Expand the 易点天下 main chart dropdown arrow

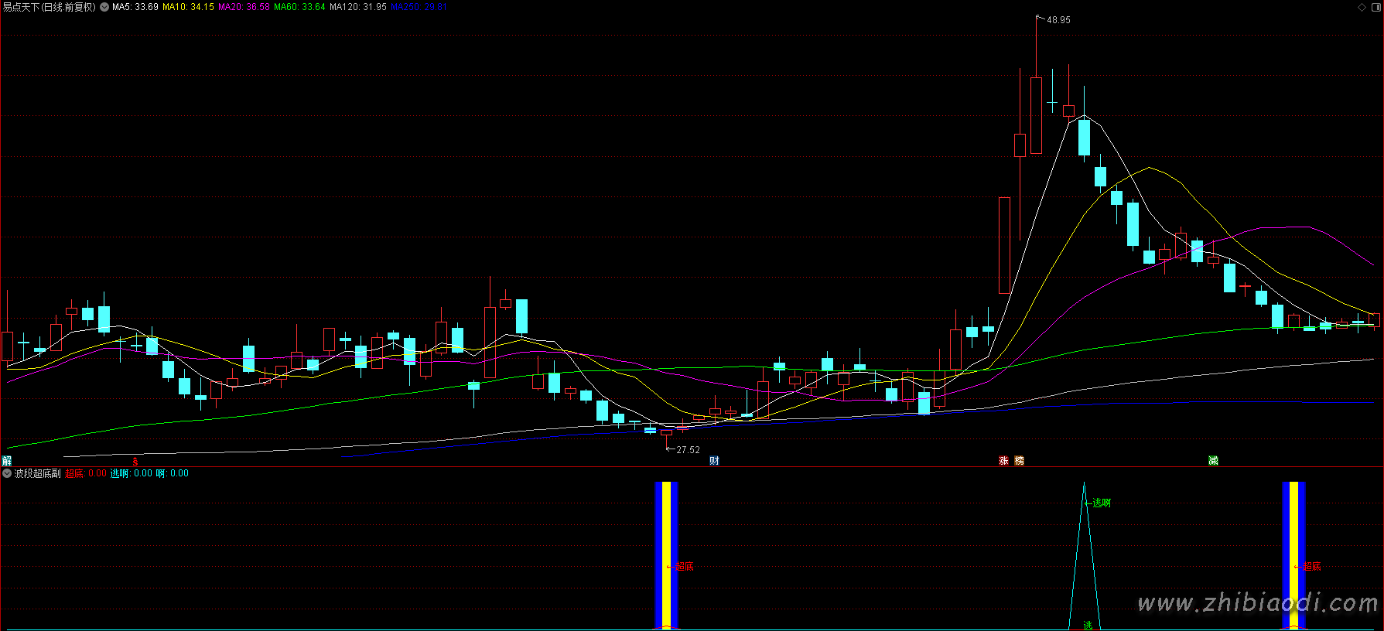(x=104, y=7)
